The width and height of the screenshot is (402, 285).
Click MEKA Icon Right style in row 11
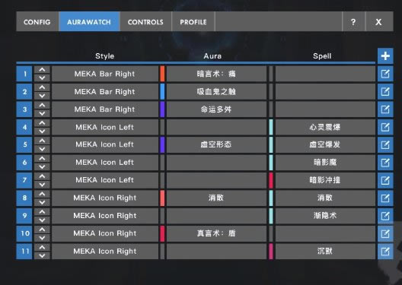click(x=105, y=252)
